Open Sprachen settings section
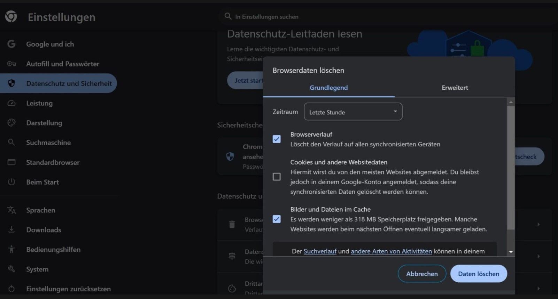The width and height of the screenshot is (558, 299). click(41, 210)
